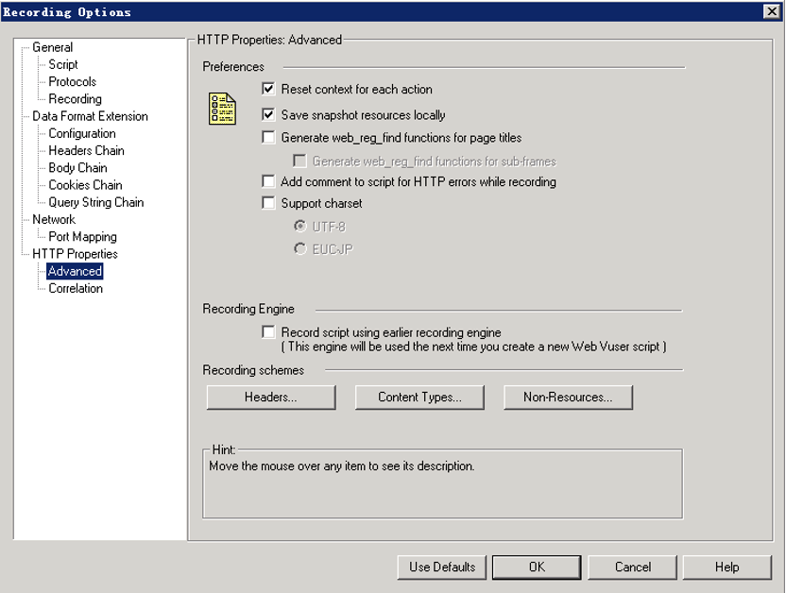Select the Network tree node

tap(54, 219)
